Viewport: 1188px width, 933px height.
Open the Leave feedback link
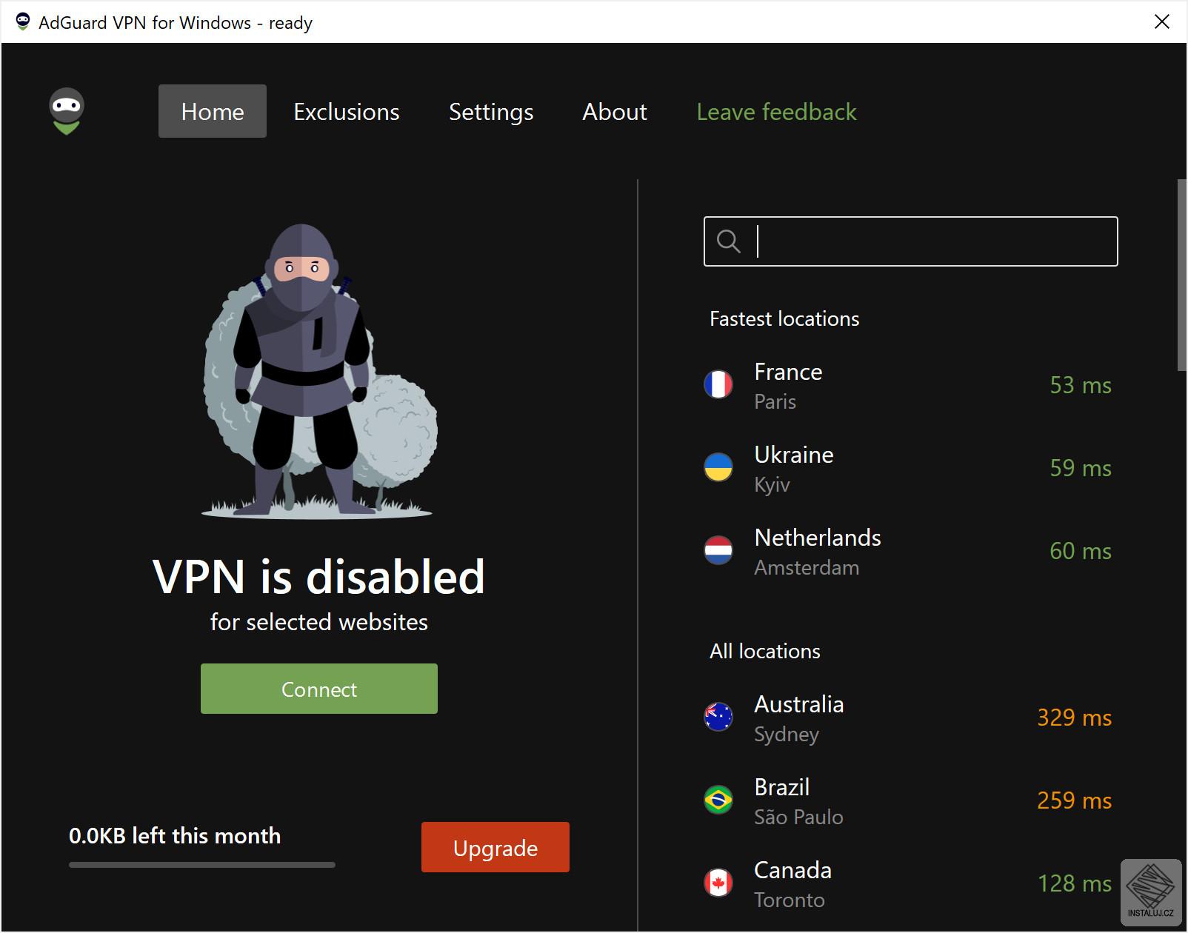[x=776, y=111]
